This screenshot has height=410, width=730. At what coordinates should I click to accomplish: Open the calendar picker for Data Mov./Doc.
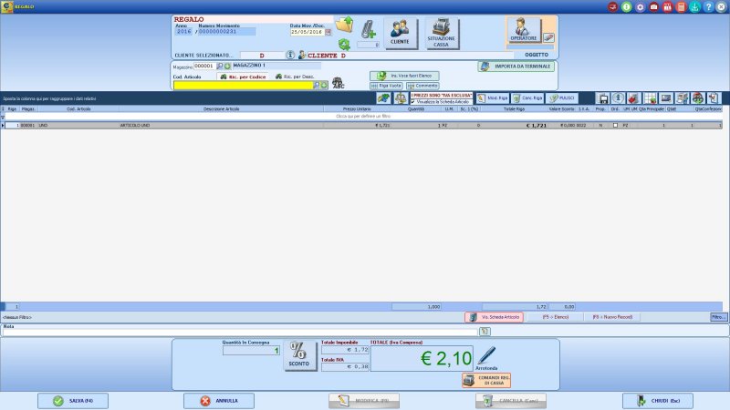click(x=328, y=32)
